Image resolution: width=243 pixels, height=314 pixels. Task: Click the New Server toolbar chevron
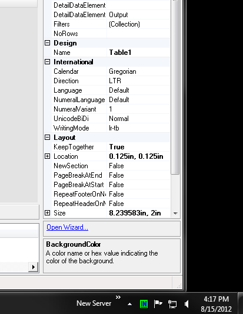(x=118, y=297)
